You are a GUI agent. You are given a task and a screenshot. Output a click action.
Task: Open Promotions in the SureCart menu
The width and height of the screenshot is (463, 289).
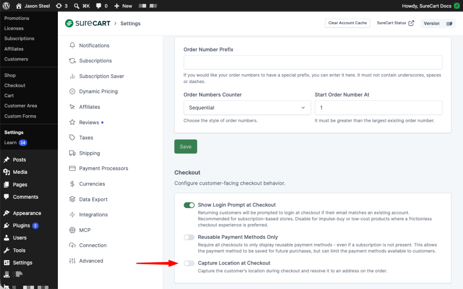coord(17,18)
